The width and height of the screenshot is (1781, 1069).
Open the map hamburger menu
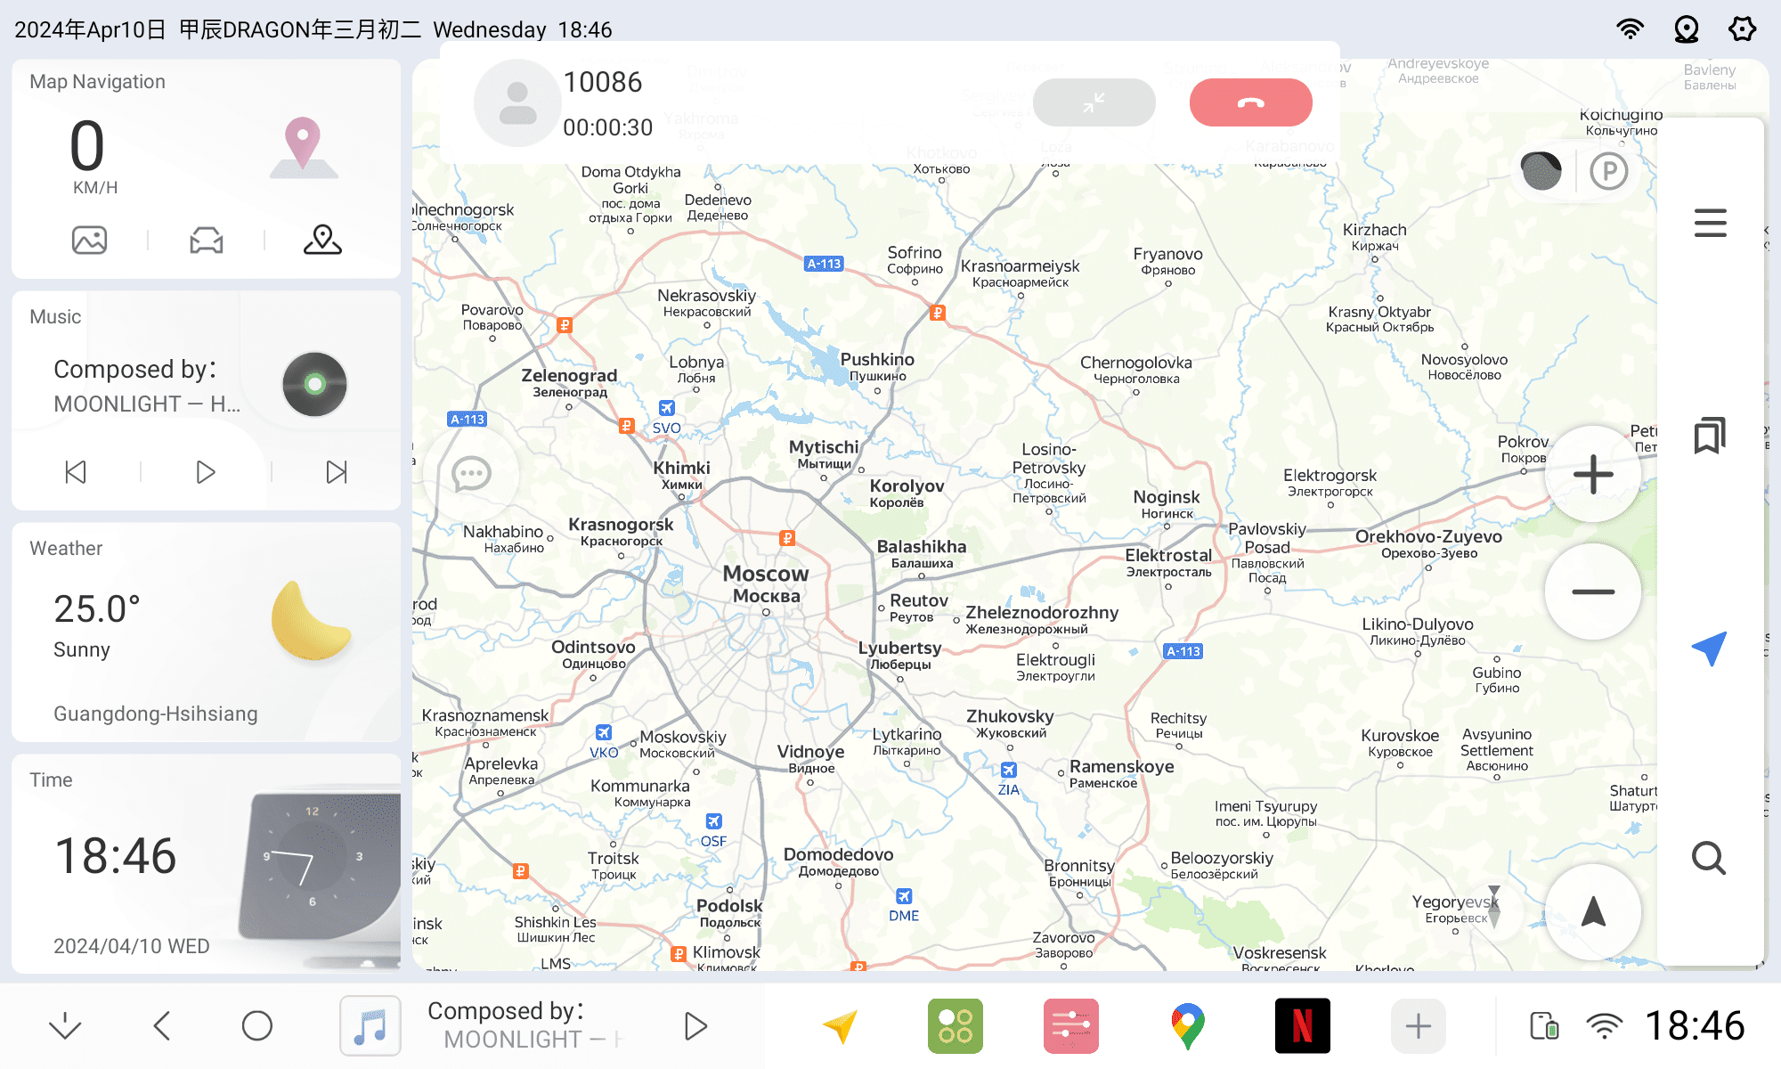click(1710, 223)
